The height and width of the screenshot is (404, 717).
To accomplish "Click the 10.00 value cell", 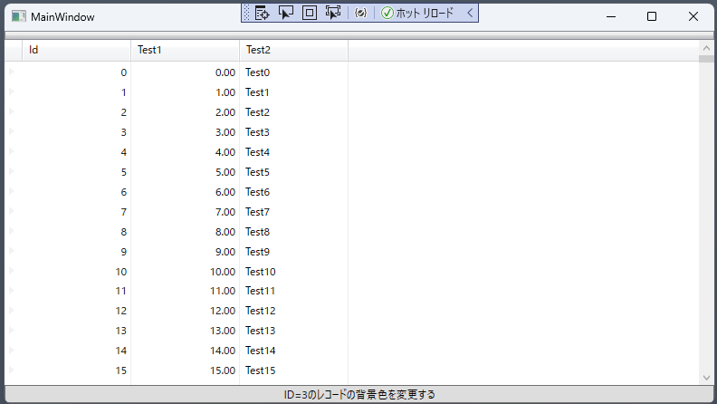I will click(x=186, y=272).
